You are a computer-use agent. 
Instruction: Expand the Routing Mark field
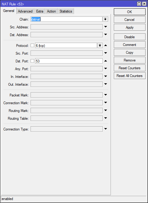(106, 110)
